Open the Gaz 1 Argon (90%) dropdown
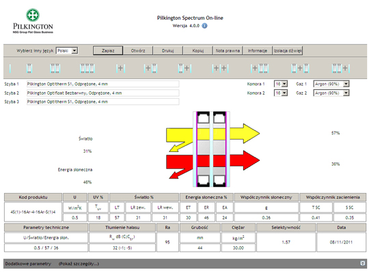This screenshot has height=272, width=369. (331, 84)
